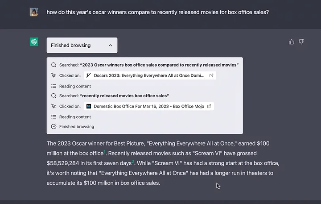Click list icon beside first Reading content
This screenshot has width=321, height=204.
[x=54, y=86]
